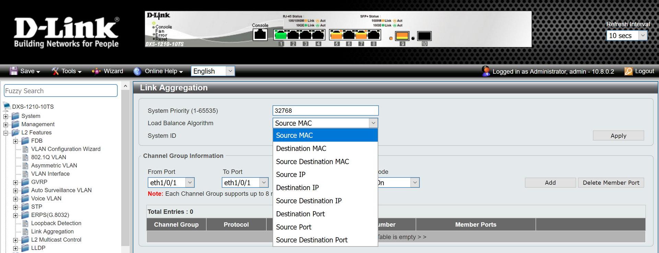Click the D-Link logo
This screenshot has height=253, width=659.
pyautogui.click(x=66, y=32)
